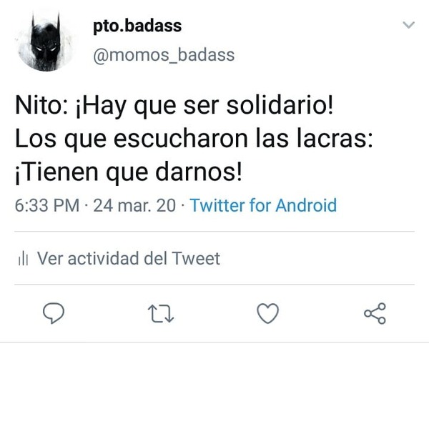
Task: Open the Batman profile picture
Action: click(45, 41)
